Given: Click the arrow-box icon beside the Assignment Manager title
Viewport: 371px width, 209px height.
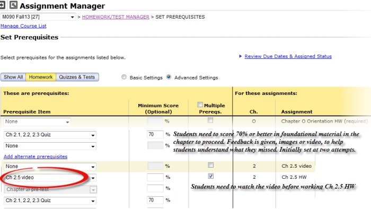Looking at the screenshot, I should 13,5.
